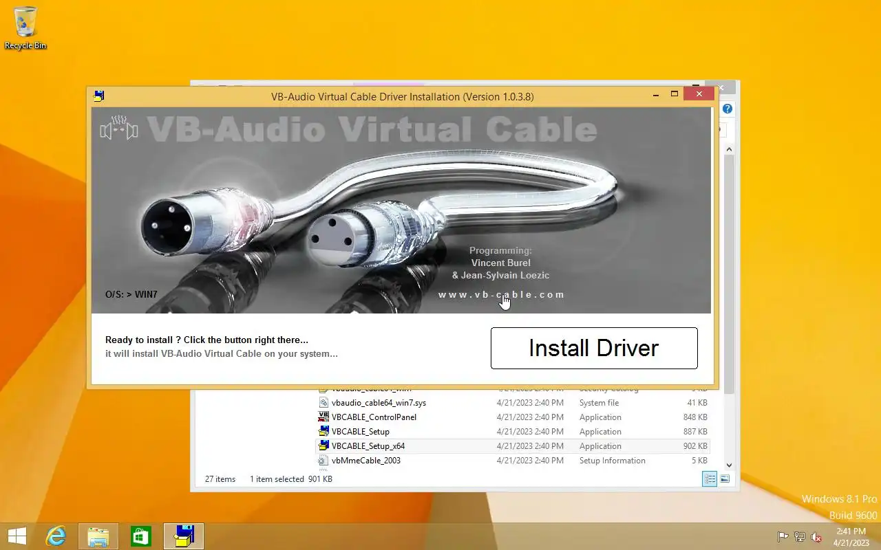Click Application type of VBCABLE_Setup_x64 row
This screenshot has width=881, height=550.
[600, 446]
